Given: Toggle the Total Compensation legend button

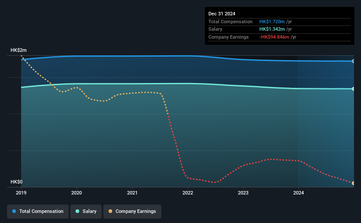Looking at the screenshot, I should tap(38, 211).
